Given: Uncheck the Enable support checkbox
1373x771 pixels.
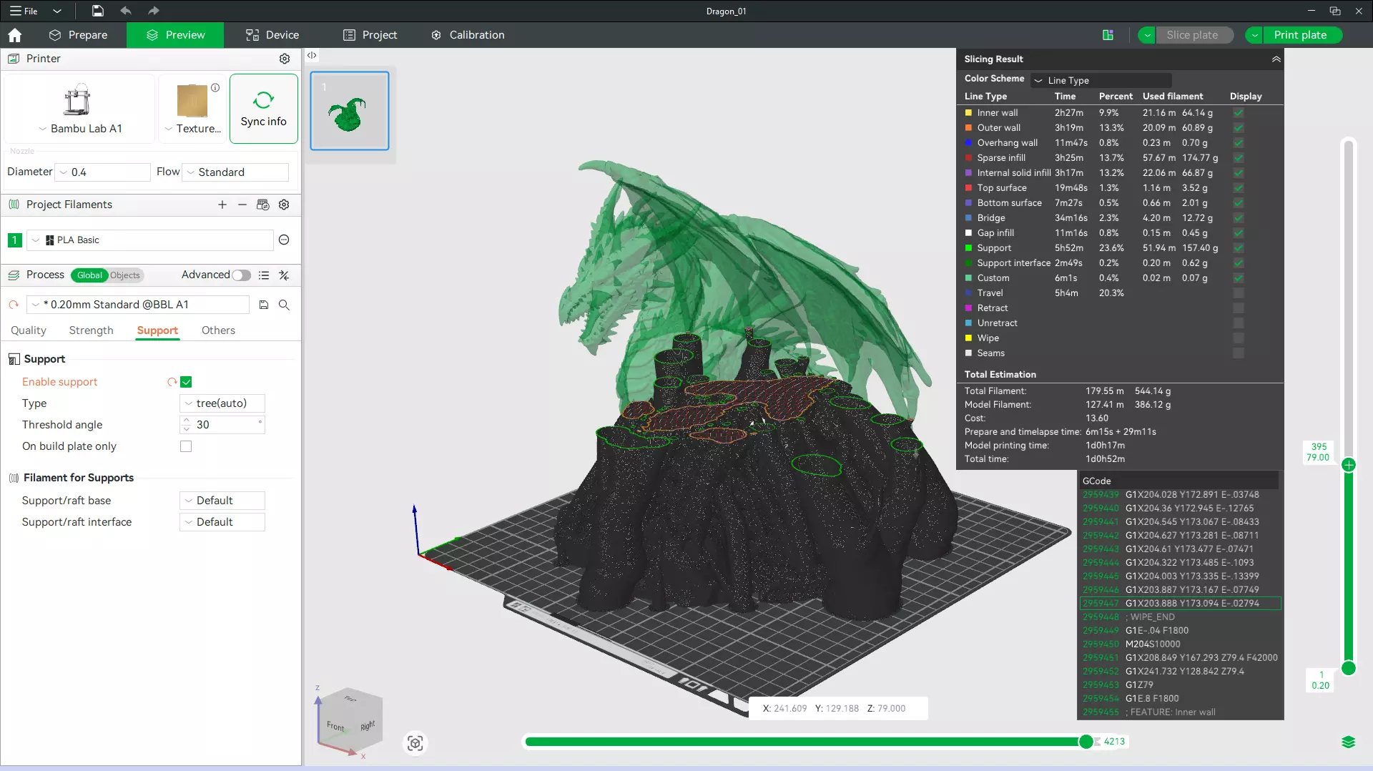Looking at the screenshot, I should pos(186,382).
